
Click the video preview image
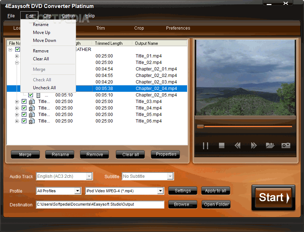(x=245, y=78)
